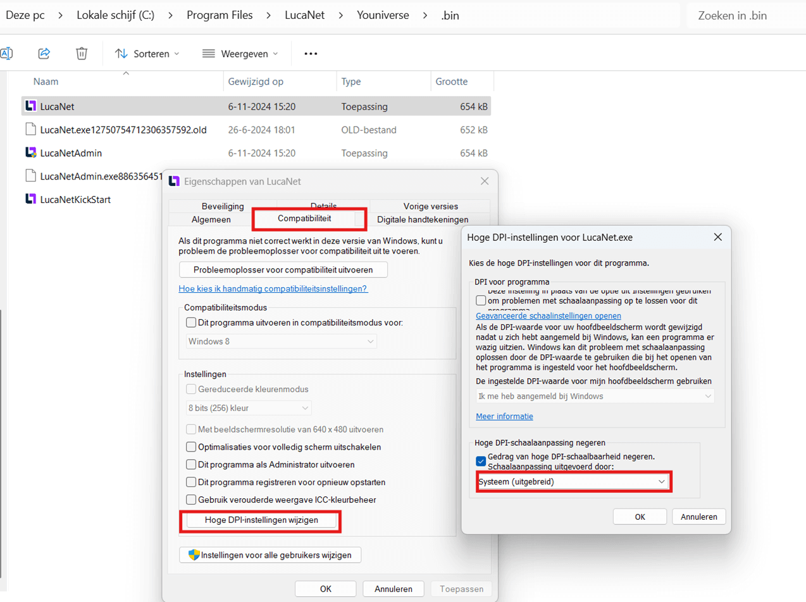The height and width of the screenshot is (602, 806).
Task: Open Geavanceerde schaalinstellingen openen link
Action: point(549,316)
